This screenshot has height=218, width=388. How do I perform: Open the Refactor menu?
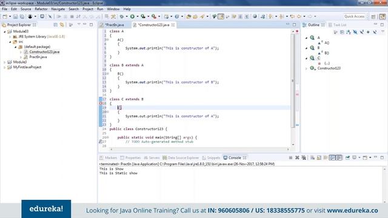[x=41, y=9]
